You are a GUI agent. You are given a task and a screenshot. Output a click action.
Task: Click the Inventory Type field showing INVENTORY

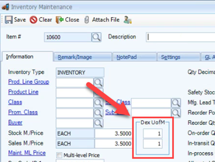(x=80, y=73)
